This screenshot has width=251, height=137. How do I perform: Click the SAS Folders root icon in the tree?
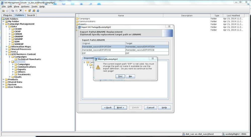[x=3, y=19]
